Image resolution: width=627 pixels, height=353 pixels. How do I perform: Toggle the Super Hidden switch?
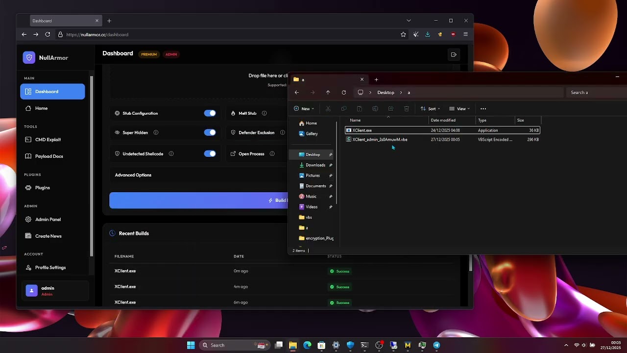point(210,132)
